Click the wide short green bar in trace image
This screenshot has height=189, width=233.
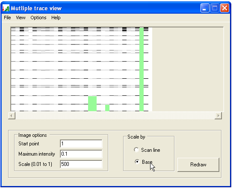click(x=92, y=103)
